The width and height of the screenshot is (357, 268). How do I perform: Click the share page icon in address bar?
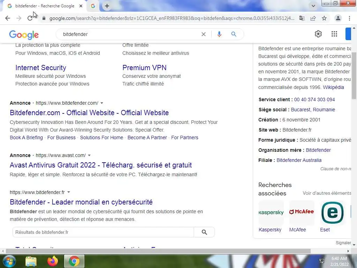point(313,18)
